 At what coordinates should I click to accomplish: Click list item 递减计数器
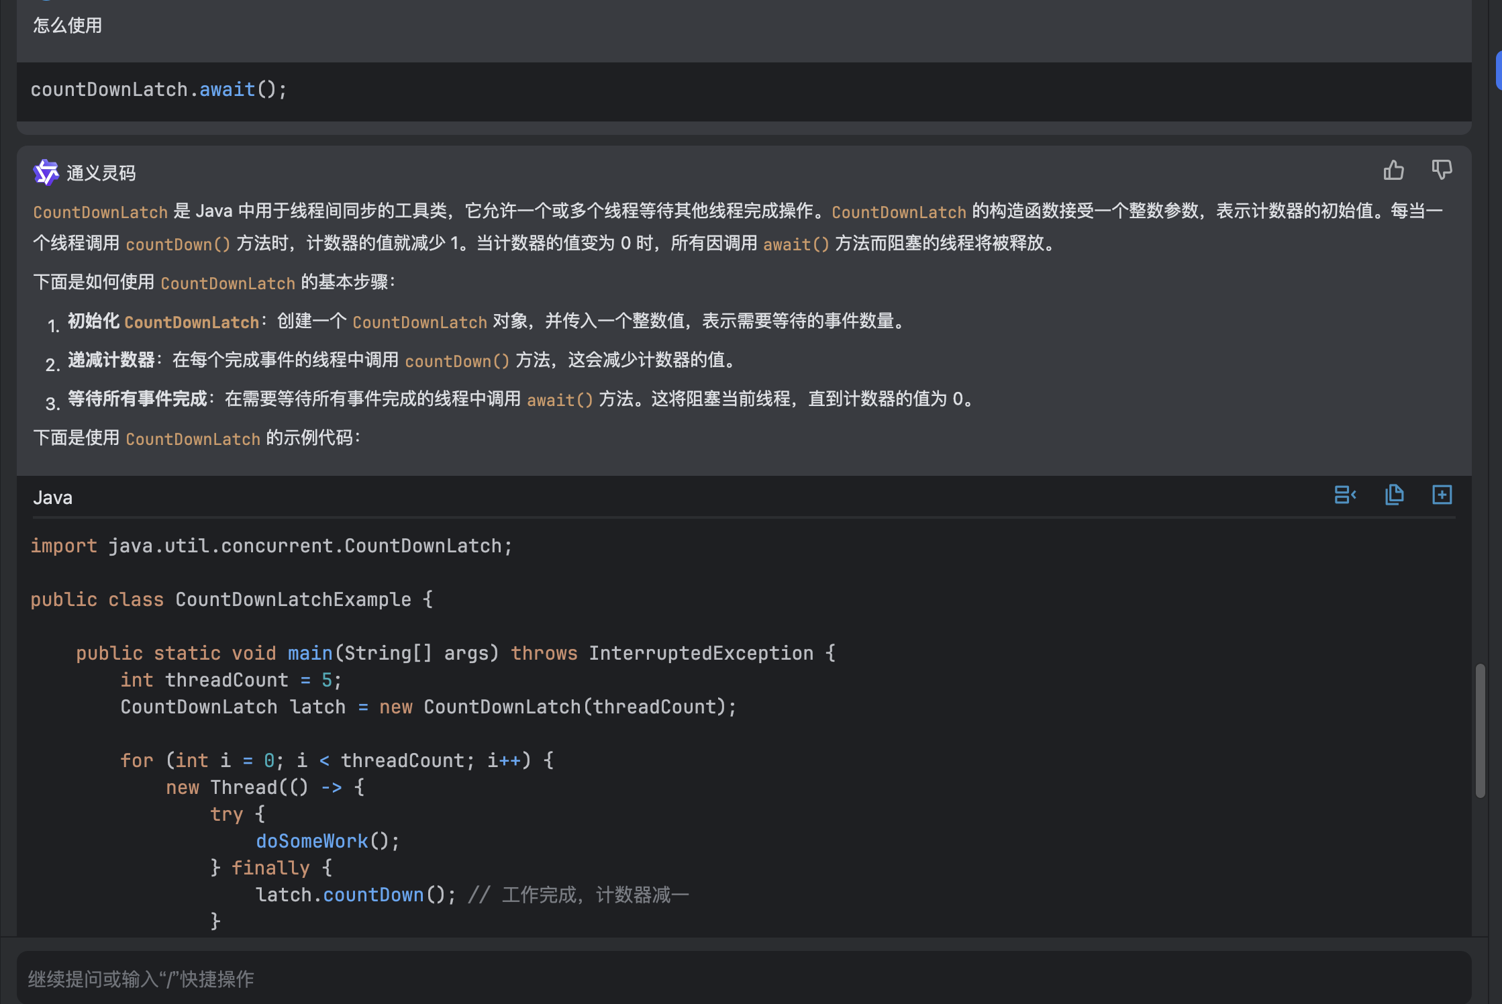403,360
